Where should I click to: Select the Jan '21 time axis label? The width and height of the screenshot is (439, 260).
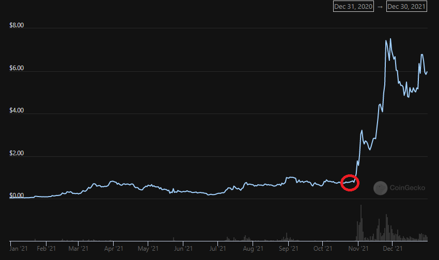19,249
